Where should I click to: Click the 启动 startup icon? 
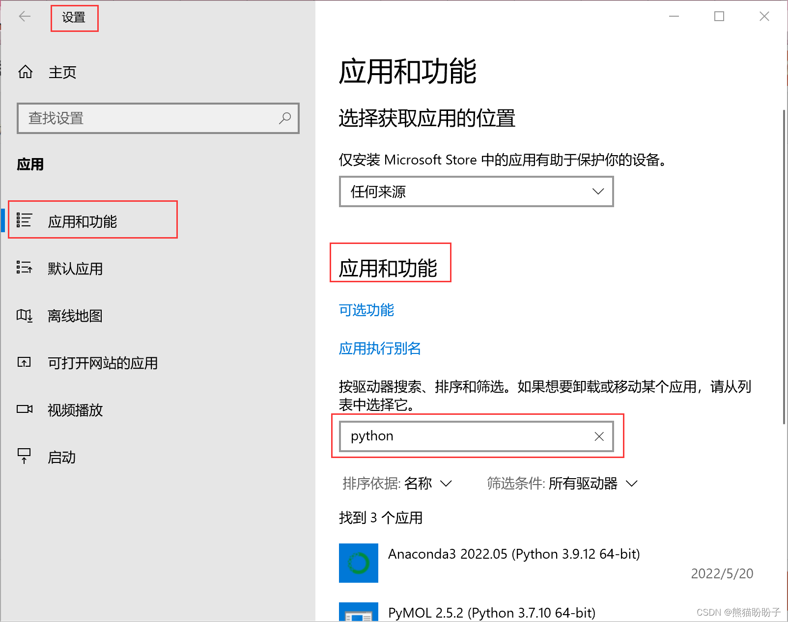[24, 456]
